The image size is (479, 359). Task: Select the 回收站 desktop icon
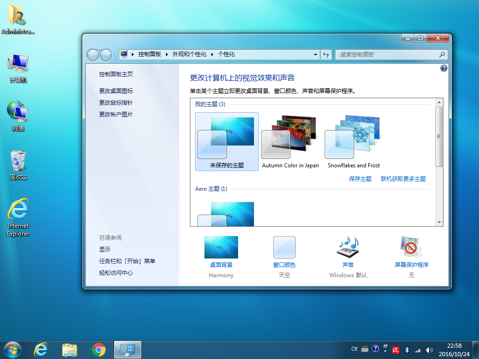tap(18, 165)
